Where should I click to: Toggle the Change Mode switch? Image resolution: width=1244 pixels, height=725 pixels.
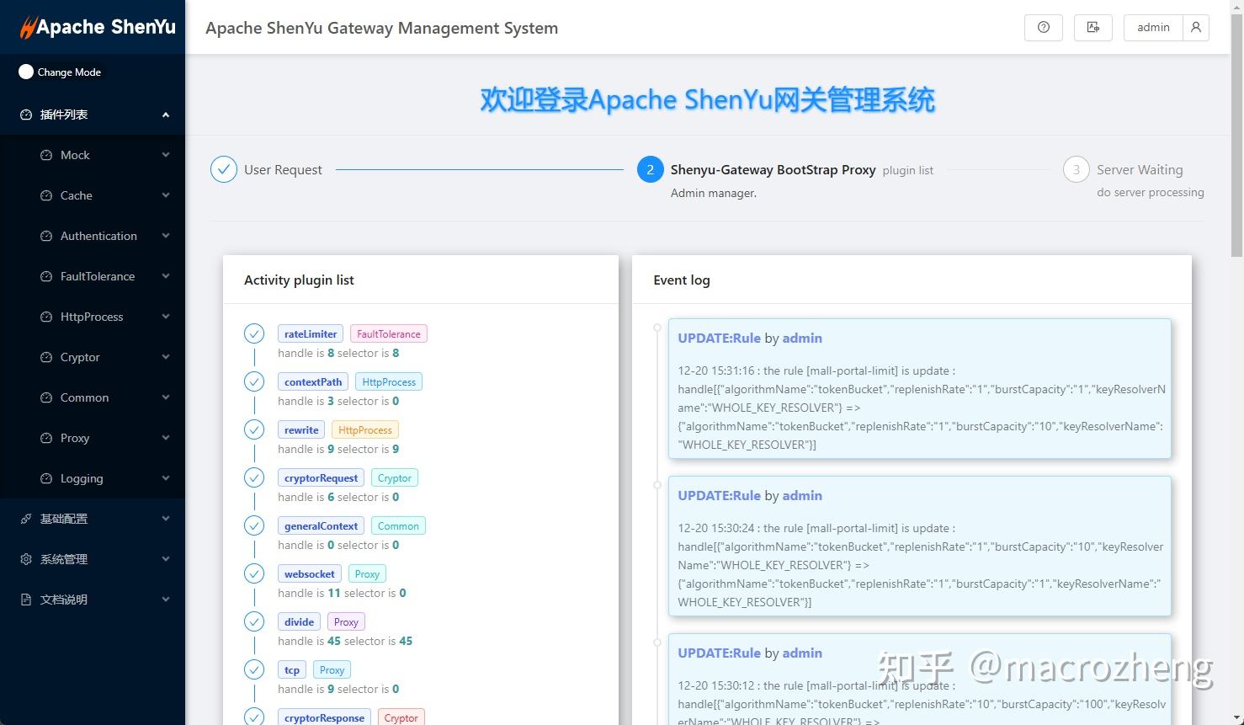(26, 72)
